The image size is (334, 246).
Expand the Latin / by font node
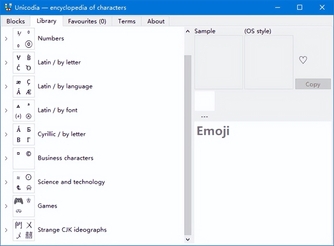click(x=6, y=111)
